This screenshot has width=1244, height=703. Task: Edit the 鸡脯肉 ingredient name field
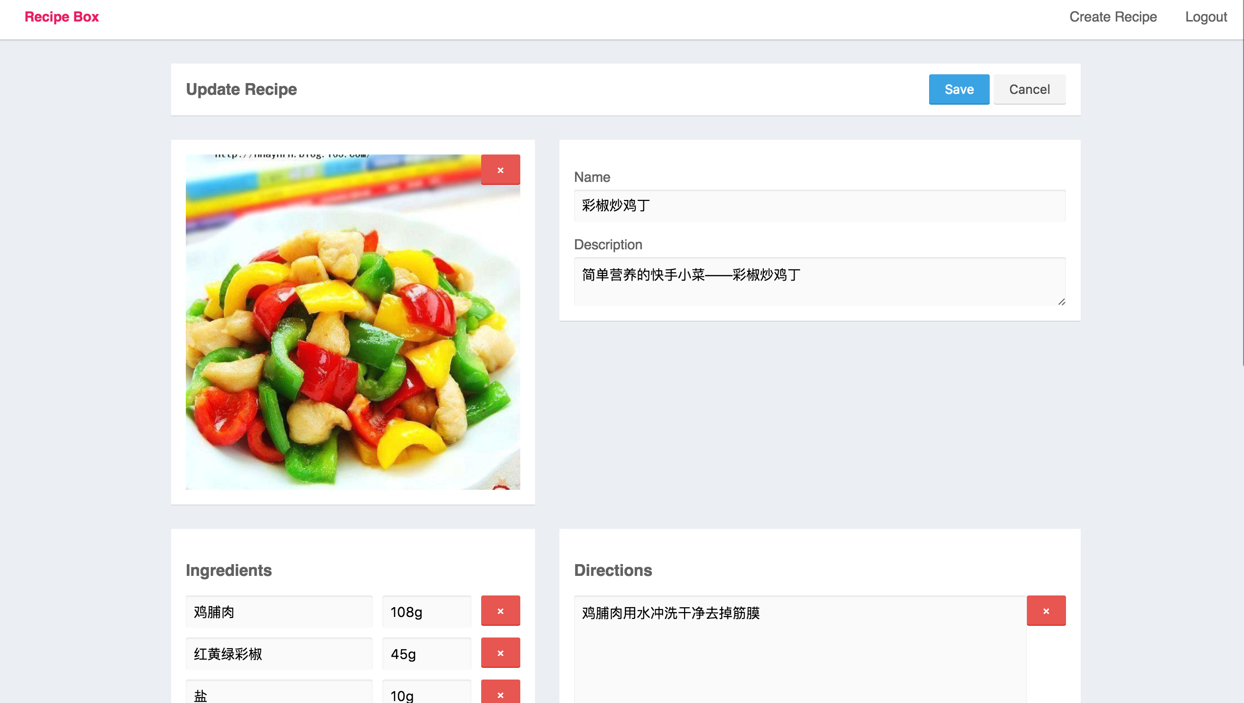click(x=279, y=612)
